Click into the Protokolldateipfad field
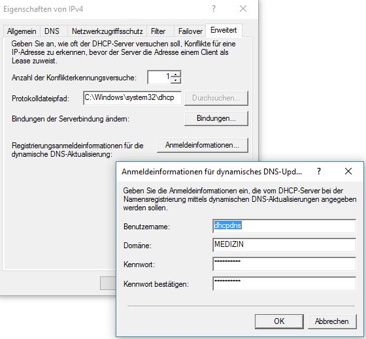This screenshot has height=339, width=366. pos(132,98)
